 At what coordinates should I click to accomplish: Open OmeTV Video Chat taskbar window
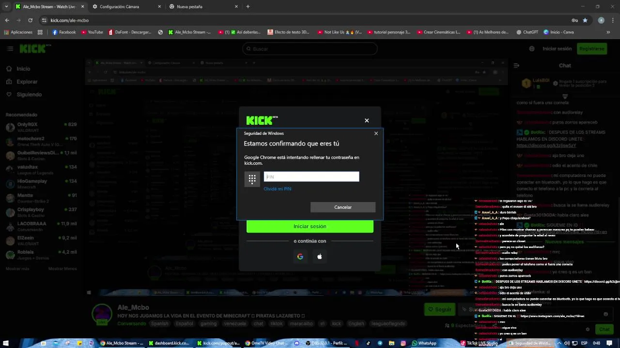point(266,343)
